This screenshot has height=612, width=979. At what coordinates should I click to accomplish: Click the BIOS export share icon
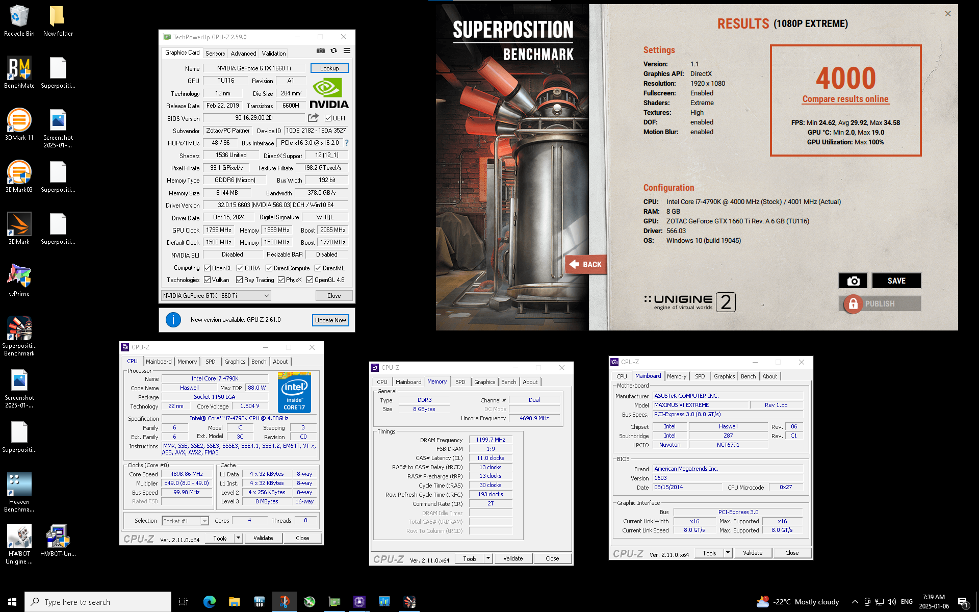pos(313,118)
